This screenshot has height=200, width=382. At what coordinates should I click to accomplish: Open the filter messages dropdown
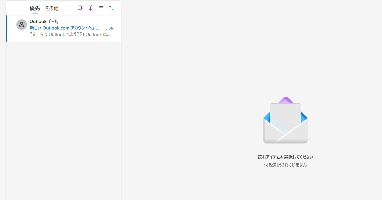[101, 8]
